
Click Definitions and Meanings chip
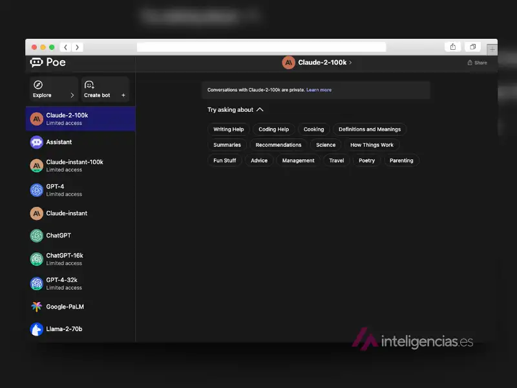tap(370, 129)
